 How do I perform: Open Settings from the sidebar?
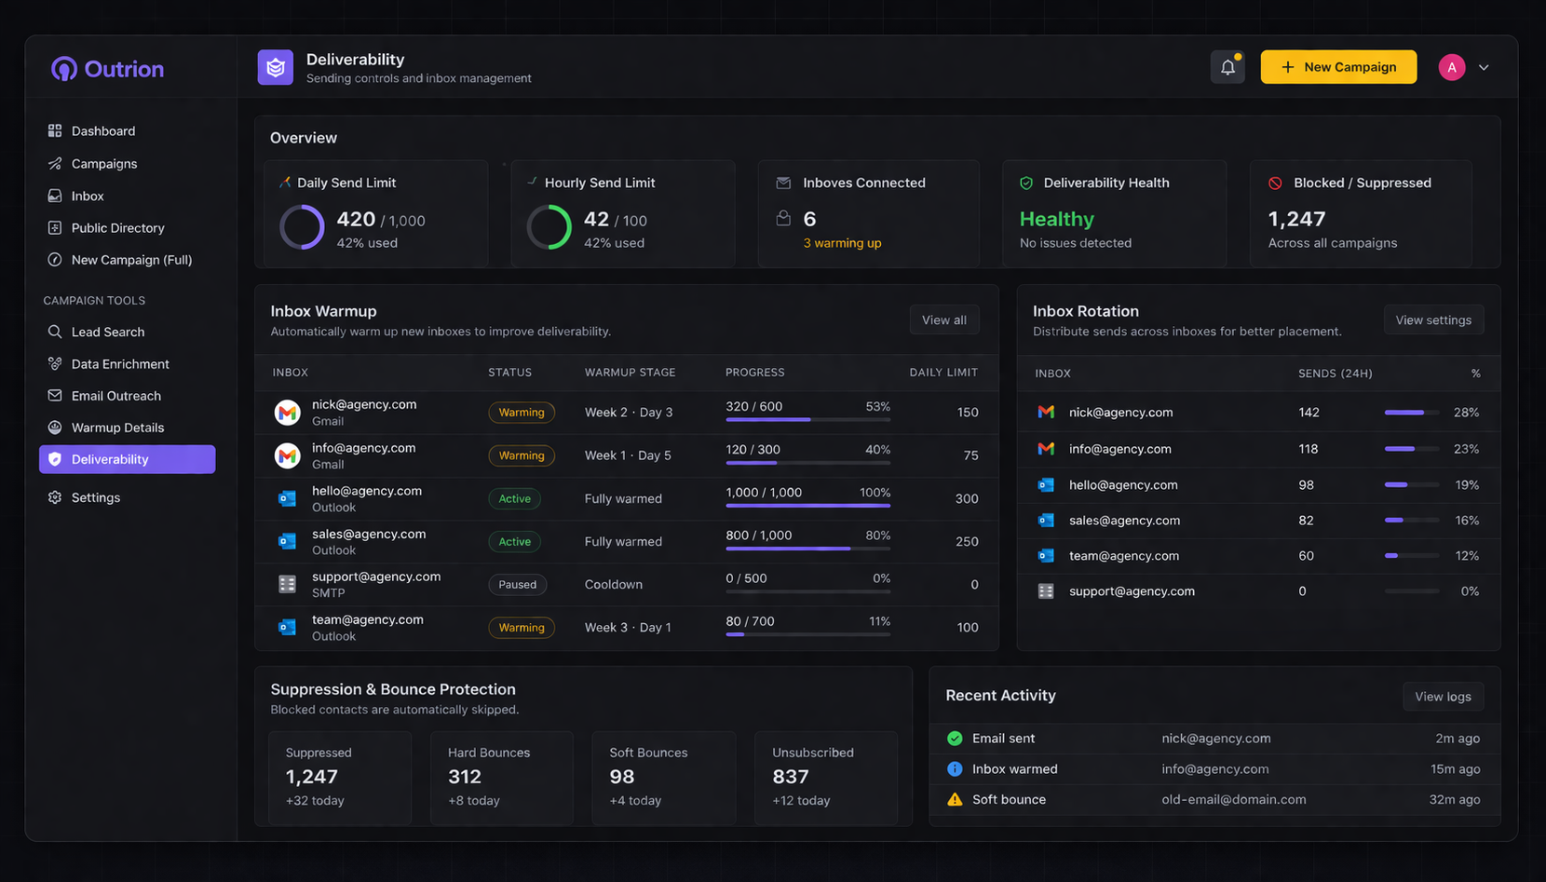point(95,496)
